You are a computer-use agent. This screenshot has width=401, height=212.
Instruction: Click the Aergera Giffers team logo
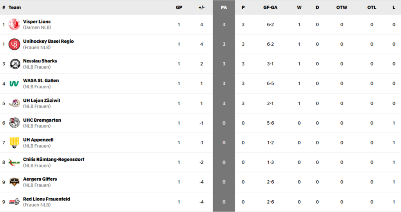tap(14, 182)
